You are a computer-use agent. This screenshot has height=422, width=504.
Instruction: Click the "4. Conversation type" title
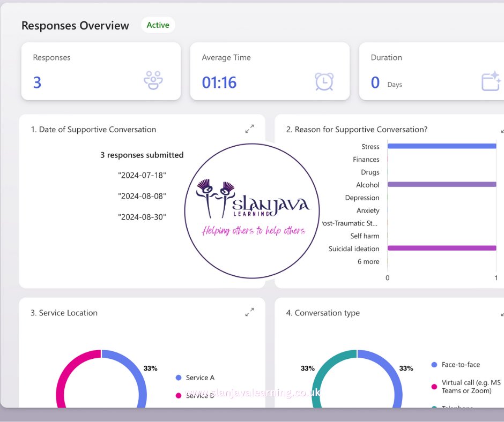click(x=323, y=313)
